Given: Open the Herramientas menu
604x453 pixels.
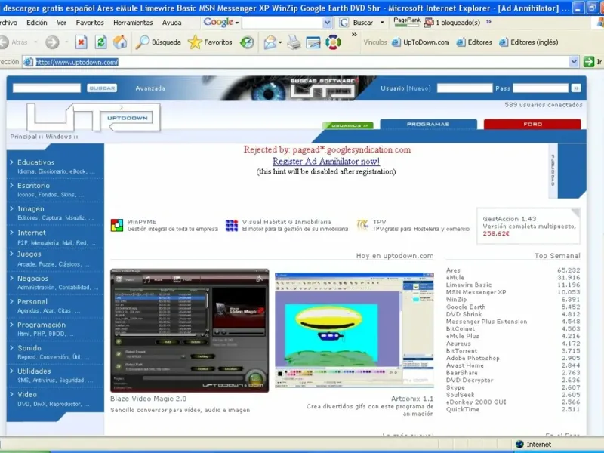Looking at the screenshot, I should tap(133, 23).
